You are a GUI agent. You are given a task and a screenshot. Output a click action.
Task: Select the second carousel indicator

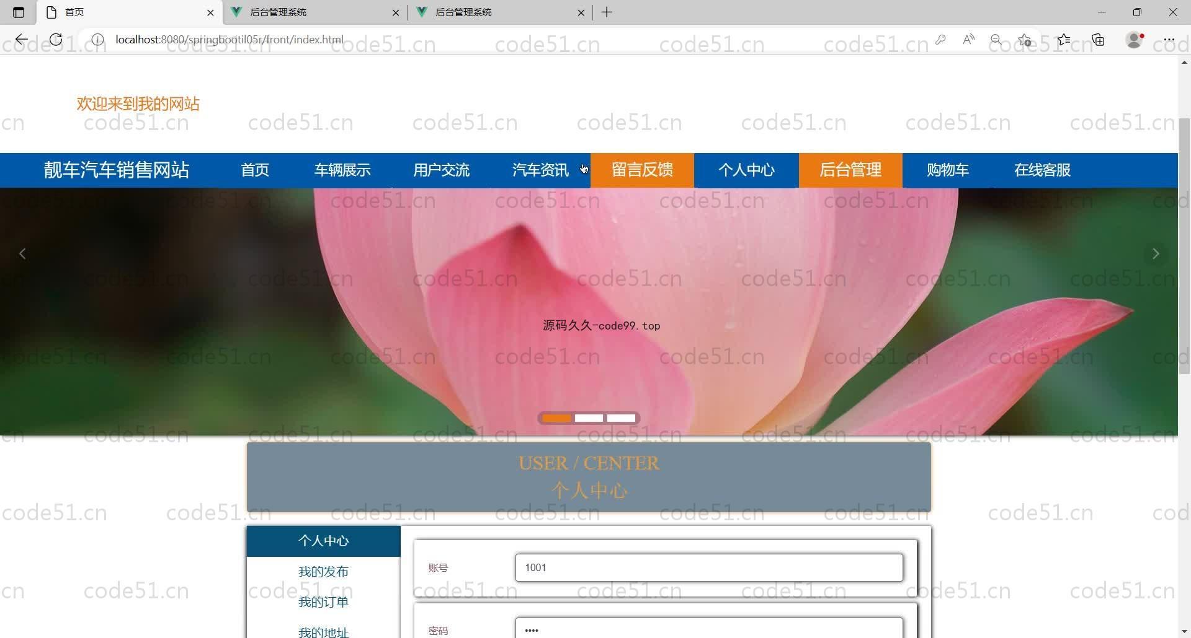tap(589, 418)
